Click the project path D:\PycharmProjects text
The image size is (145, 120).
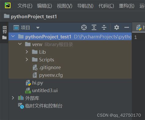103,37
